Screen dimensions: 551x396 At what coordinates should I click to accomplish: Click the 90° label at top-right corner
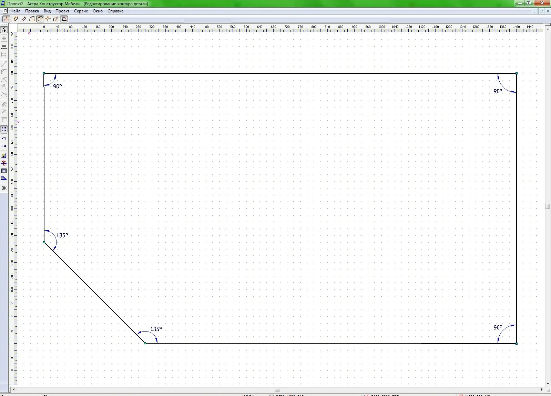498,91
